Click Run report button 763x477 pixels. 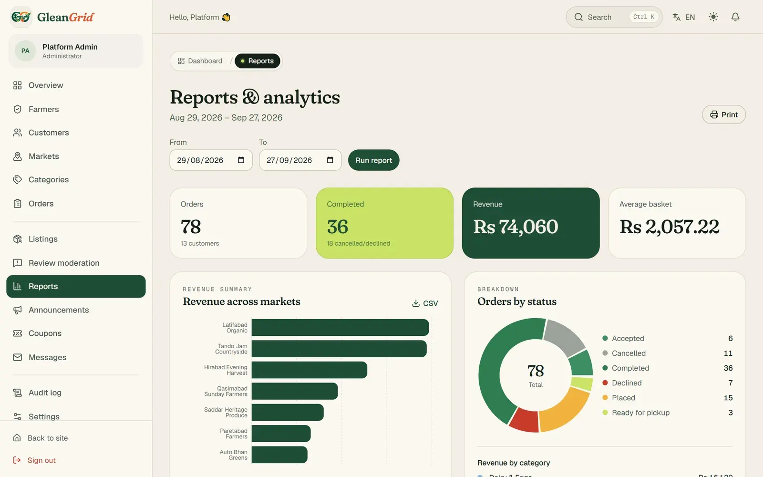coord(374,160)
